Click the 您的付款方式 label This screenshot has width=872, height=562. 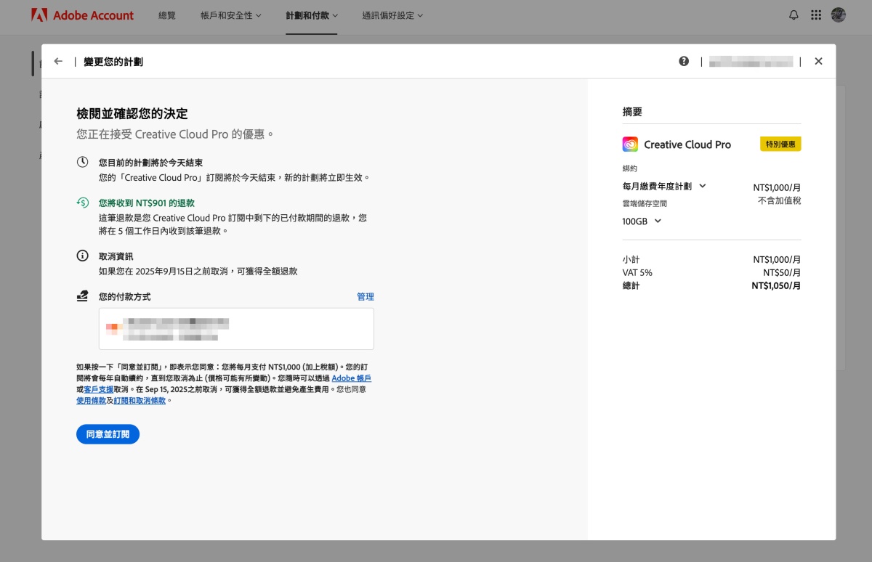pyautogui.click(x=125, y=297)
